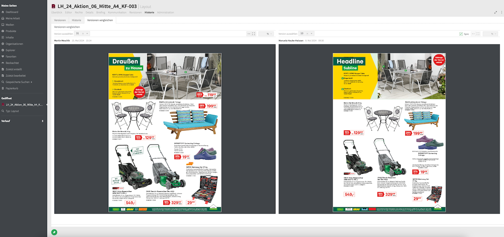Click the fullscreen icon of left version pane
Image resolution: width=504 pixels, height=237 pixels.
[254, 34]
